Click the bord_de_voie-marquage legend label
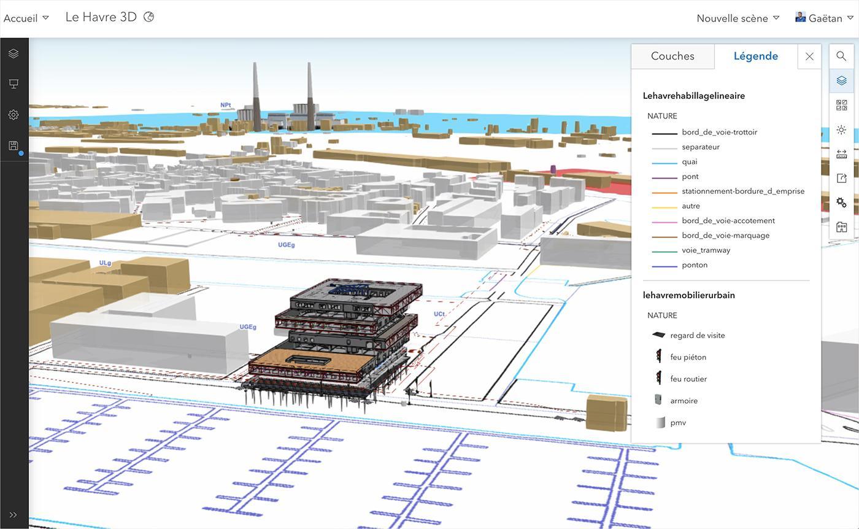The image size is (859, 529). click(x=725, y=235)
